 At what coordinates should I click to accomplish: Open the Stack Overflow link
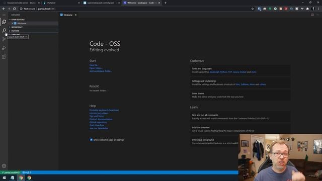97,125
